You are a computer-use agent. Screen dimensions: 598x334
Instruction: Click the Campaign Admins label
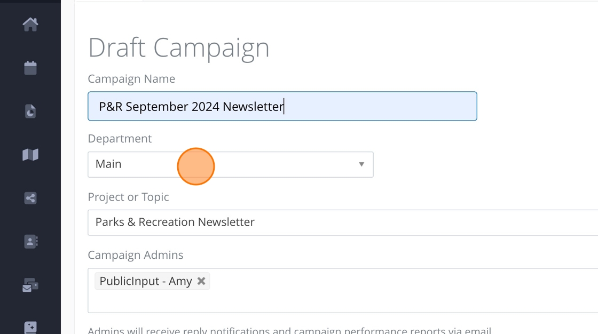click(135, 255)
